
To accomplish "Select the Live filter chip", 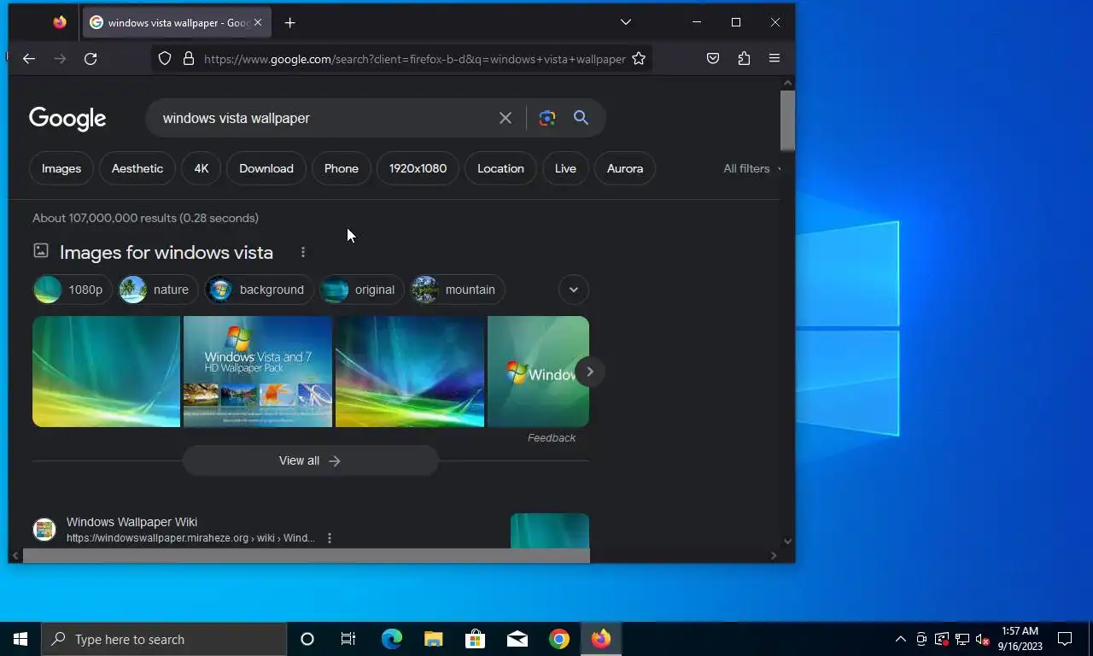I will pyautogui.click(x=565, y=168).
